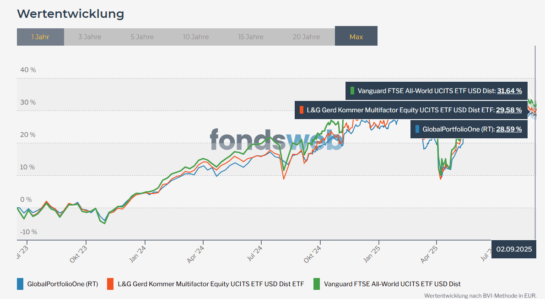Choose the 15 Jahre time range
The width and height of the screenshot is (545, 299).
tap(251, 37)
